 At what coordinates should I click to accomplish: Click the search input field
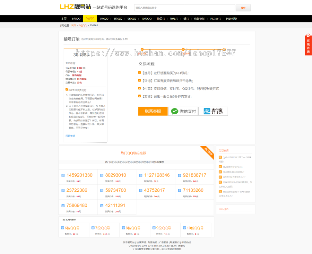(x=185, y=7)
